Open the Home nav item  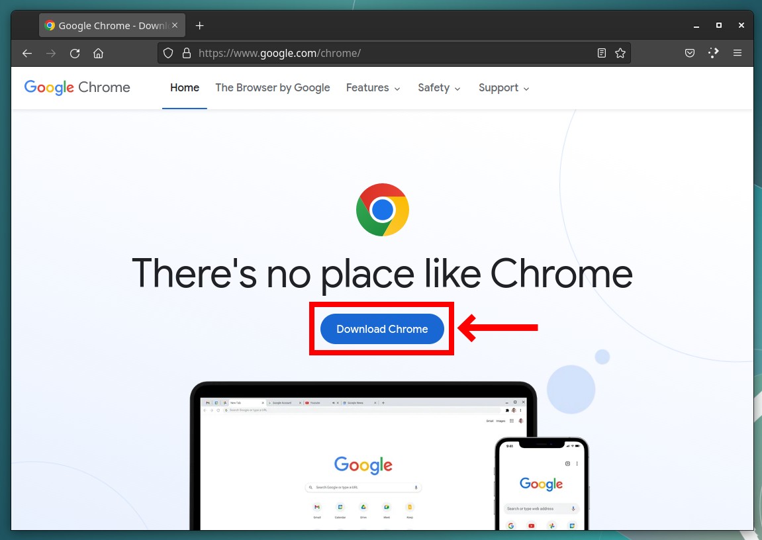pyautogui.click(x=185, y=88)
